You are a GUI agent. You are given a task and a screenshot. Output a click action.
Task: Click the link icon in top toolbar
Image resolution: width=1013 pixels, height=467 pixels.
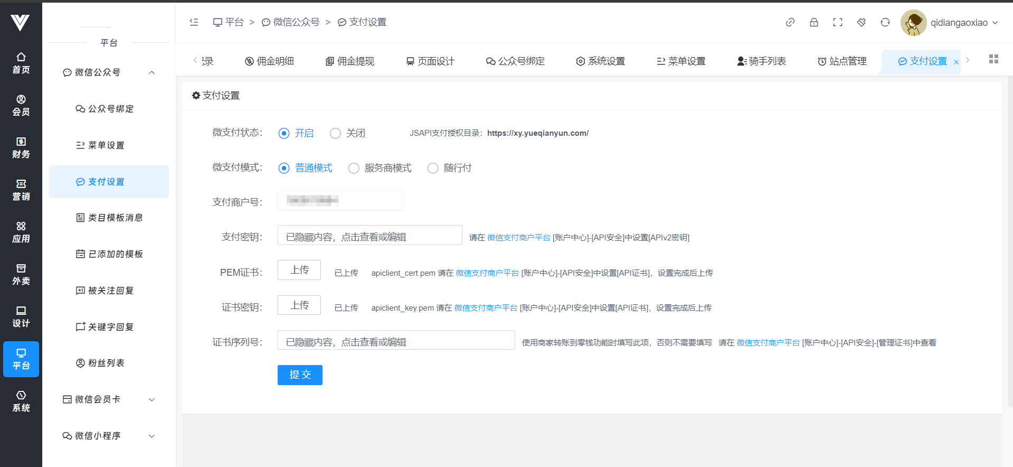pos(790,22)
